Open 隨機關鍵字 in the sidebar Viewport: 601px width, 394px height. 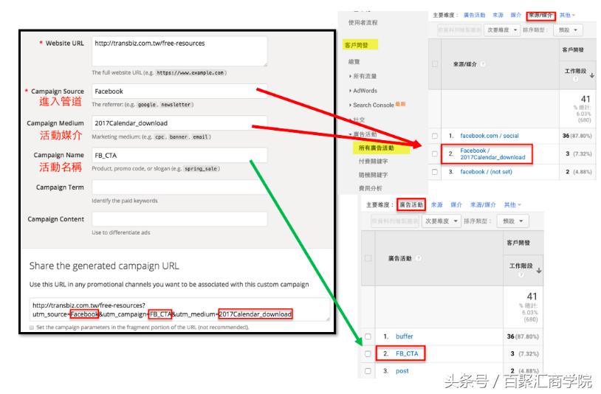tap(373, 175)
